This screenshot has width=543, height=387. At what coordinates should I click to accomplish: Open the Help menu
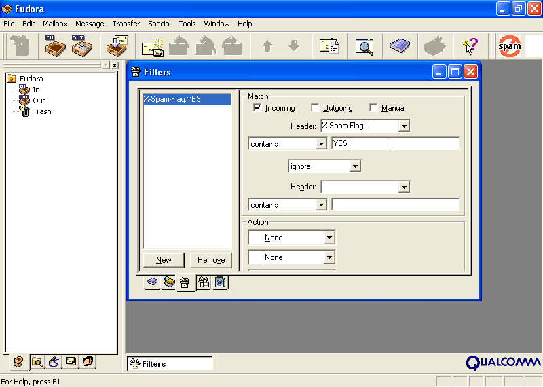tap(245, 24)
